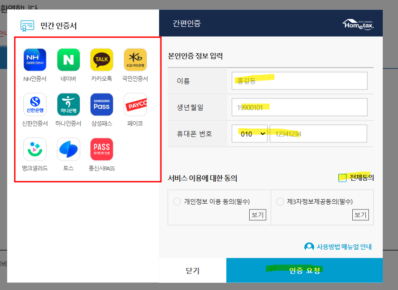The image size is (398, 290).
Task: Click the 뱅크샐러드 label text
Action: point(35,168)
